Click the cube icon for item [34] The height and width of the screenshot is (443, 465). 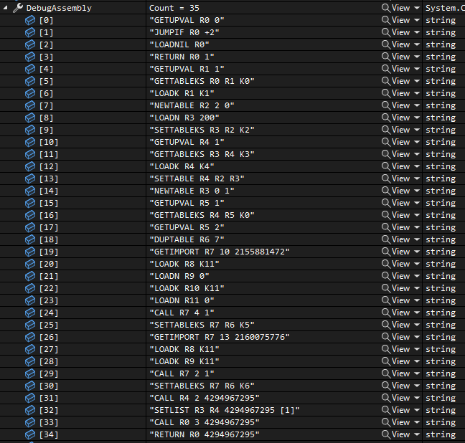(x=30, y=434)
